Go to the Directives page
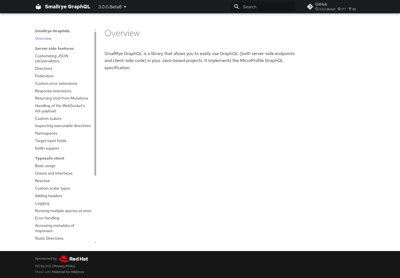The height and width of the screenshot is (278, 400). pos(44,68)
